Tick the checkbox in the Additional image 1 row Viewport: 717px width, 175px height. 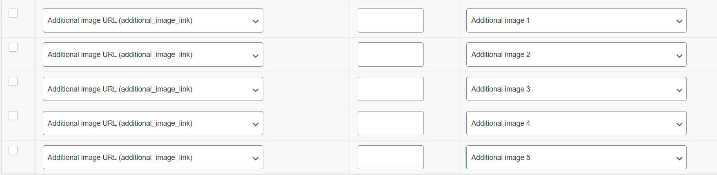tap(13, 13)
